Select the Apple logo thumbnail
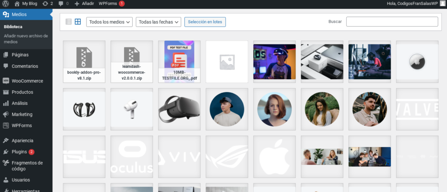The height and width of the screenshot is (192, 447). point(275,157)
